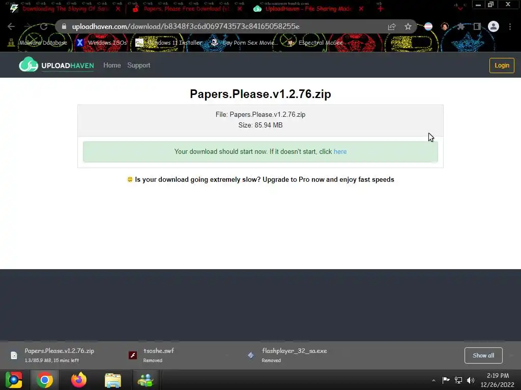Click the lock site info icon
521x390 pixels.
[64, 26]
